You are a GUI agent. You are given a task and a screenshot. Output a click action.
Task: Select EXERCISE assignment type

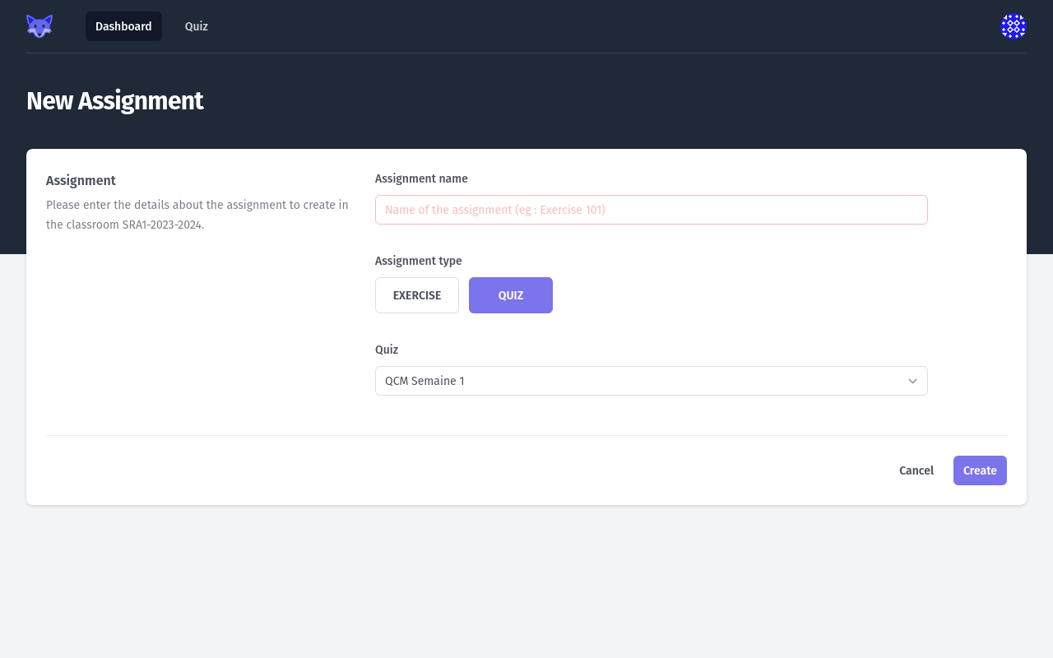pos(417,295)
